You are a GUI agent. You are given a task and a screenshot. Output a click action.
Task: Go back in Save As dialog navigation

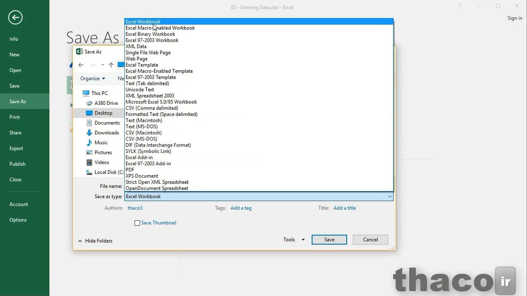(x=81, y=65)
